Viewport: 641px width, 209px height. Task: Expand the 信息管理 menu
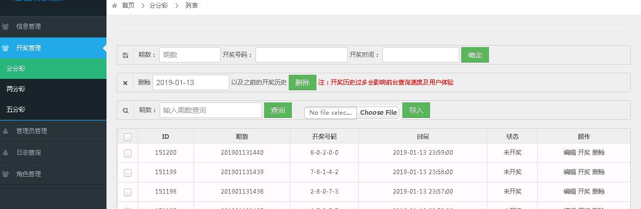click(x=53, y=27)
